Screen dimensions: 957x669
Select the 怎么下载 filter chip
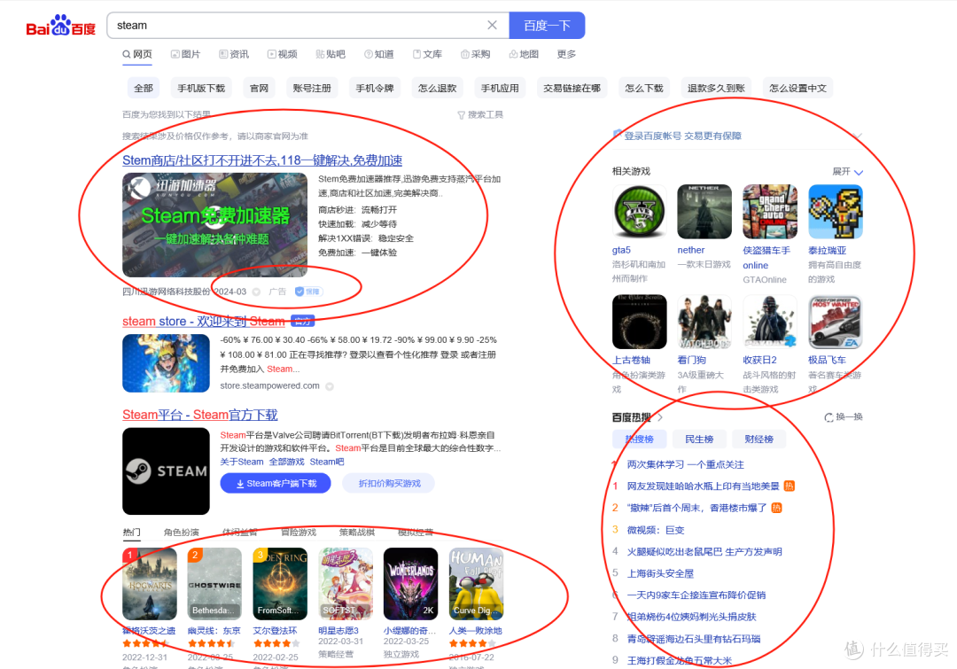point(644,88)
